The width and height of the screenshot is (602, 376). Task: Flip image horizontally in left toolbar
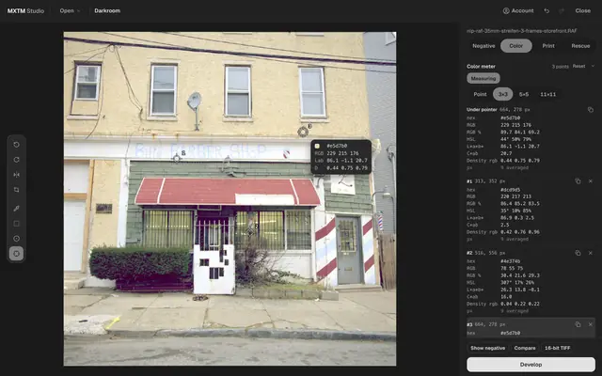click(17, 175)
